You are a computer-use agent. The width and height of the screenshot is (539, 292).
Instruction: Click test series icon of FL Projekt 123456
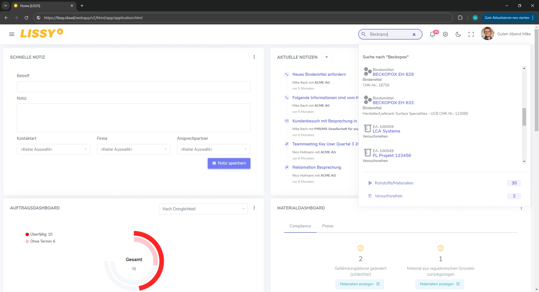coord(367,153)
